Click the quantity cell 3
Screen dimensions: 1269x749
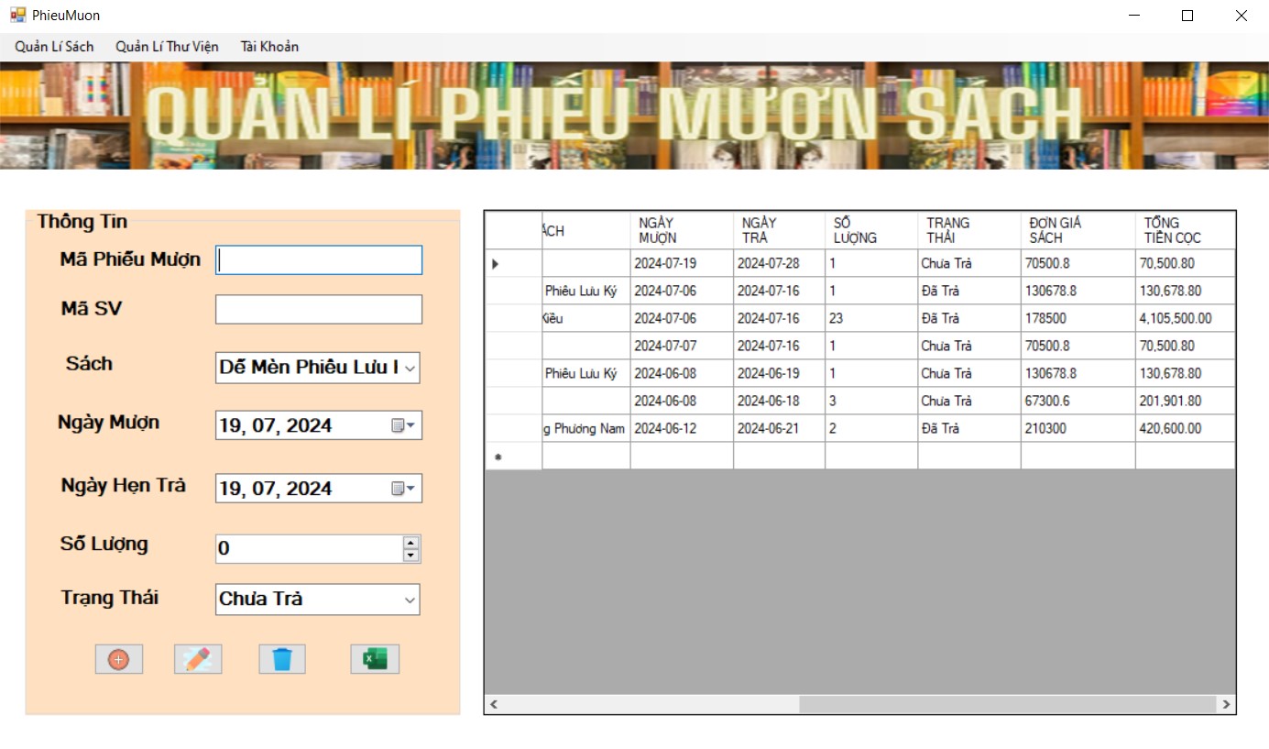(x=871, y=401)
